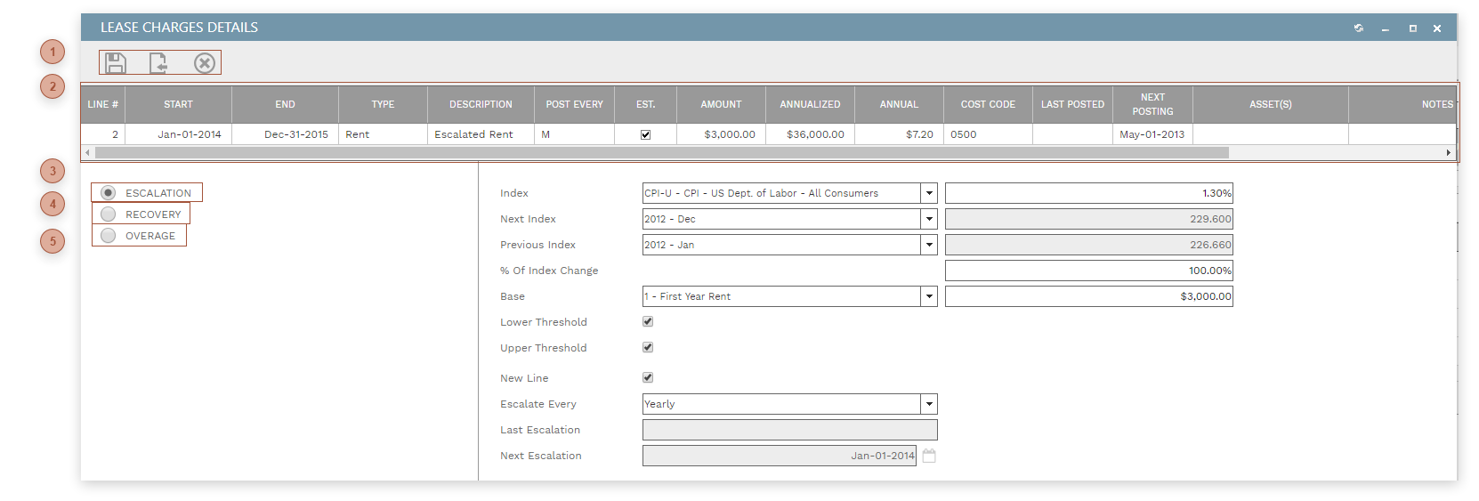
Task: Click the 'Dec-31-2015' end date cell
Action: 285,134
